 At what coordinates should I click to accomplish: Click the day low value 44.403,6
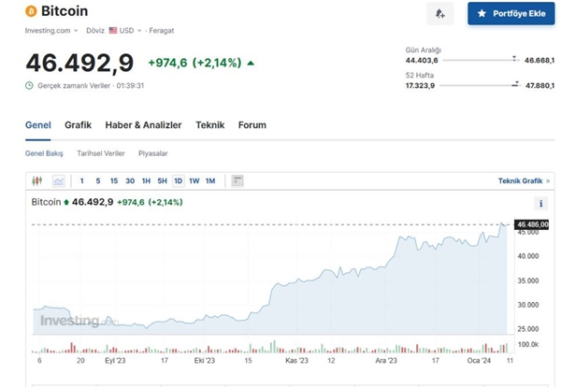[422, 61]
